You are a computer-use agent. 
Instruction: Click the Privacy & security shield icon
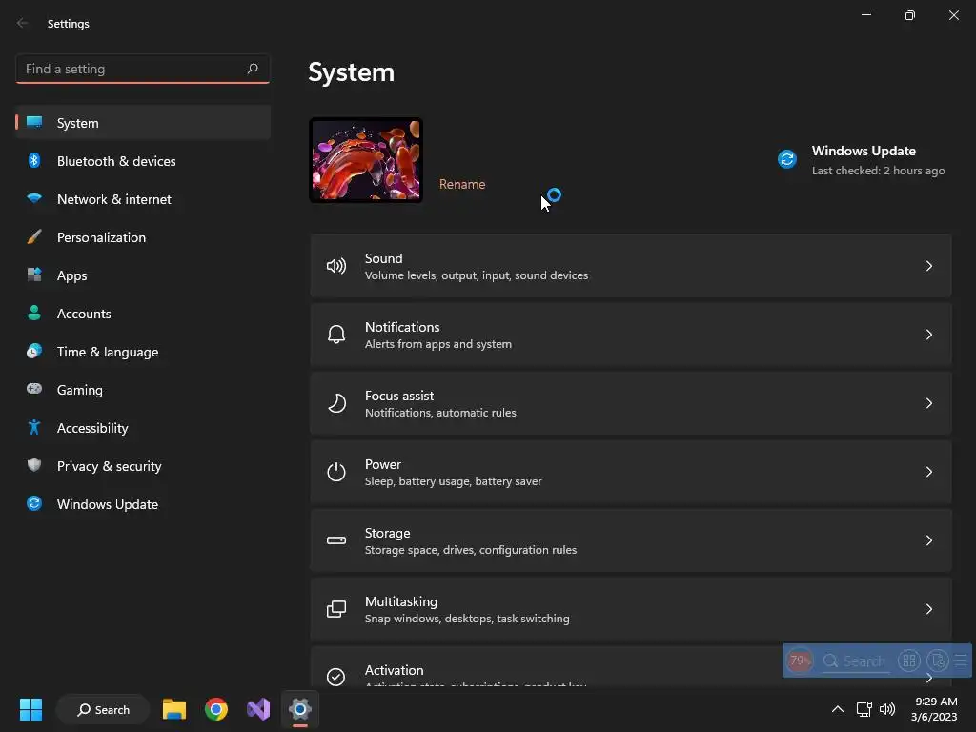click(34, 465)
